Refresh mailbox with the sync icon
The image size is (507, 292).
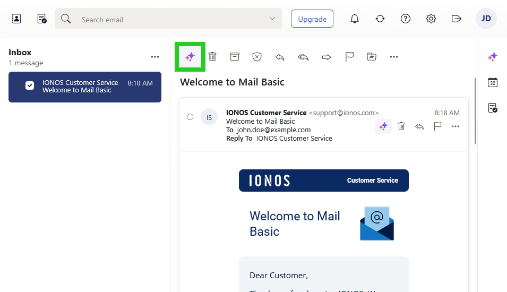pos(380,19)
